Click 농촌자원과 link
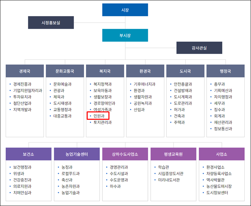251x206 pixels. coord(71,186)
